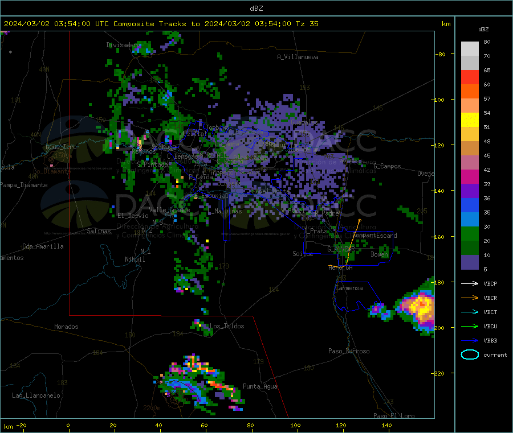Click the Pampa_Diamante map label
Image resolution: width=513 pixels, height=433 pixels.
point(24,185)
